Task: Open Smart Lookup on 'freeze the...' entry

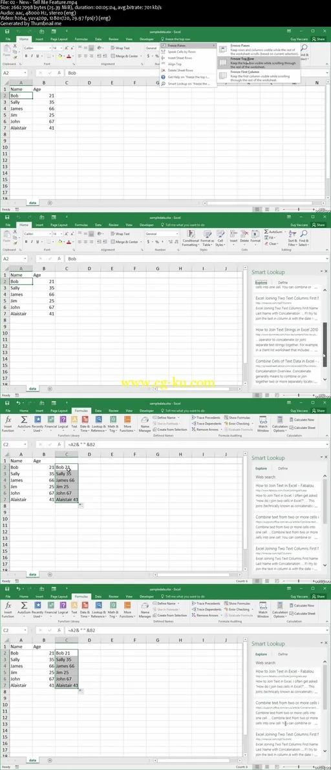Action: tap(188, 83)
